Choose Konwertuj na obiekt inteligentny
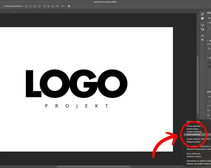The image size is (211, 168). (199, 161)
